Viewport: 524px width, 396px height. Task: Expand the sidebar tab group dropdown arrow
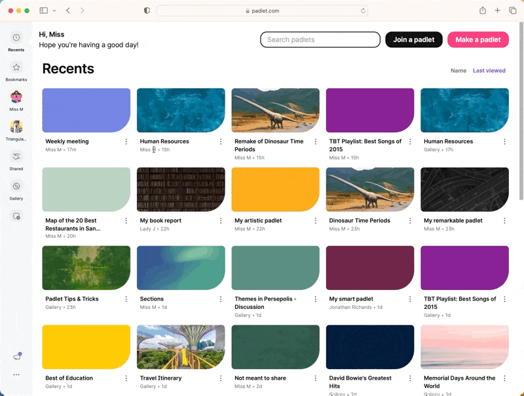coord(54,10)
